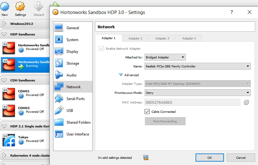
Task: Click the Port Forwarding button
Action: [165, 121]
